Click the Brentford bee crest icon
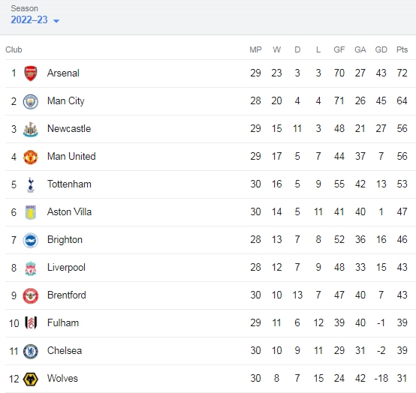This screenshot has width=416, height=393. point(31,295)
